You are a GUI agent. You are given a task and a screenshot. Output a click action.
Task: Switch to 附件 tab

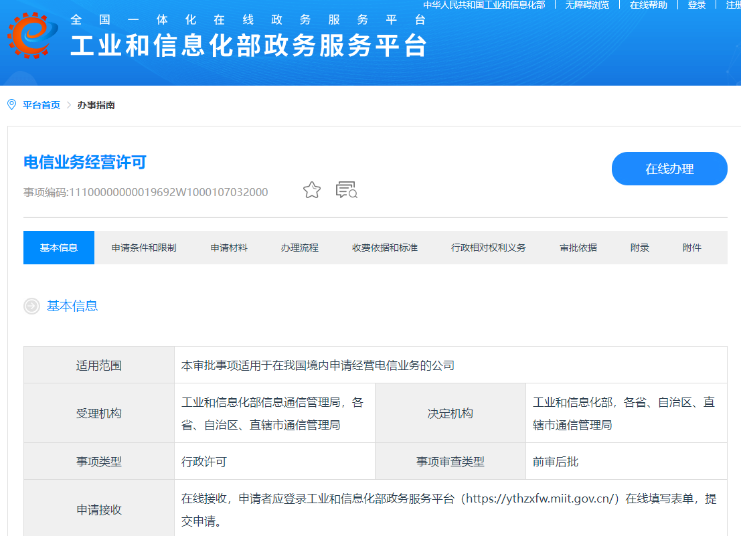pos(692,248)
